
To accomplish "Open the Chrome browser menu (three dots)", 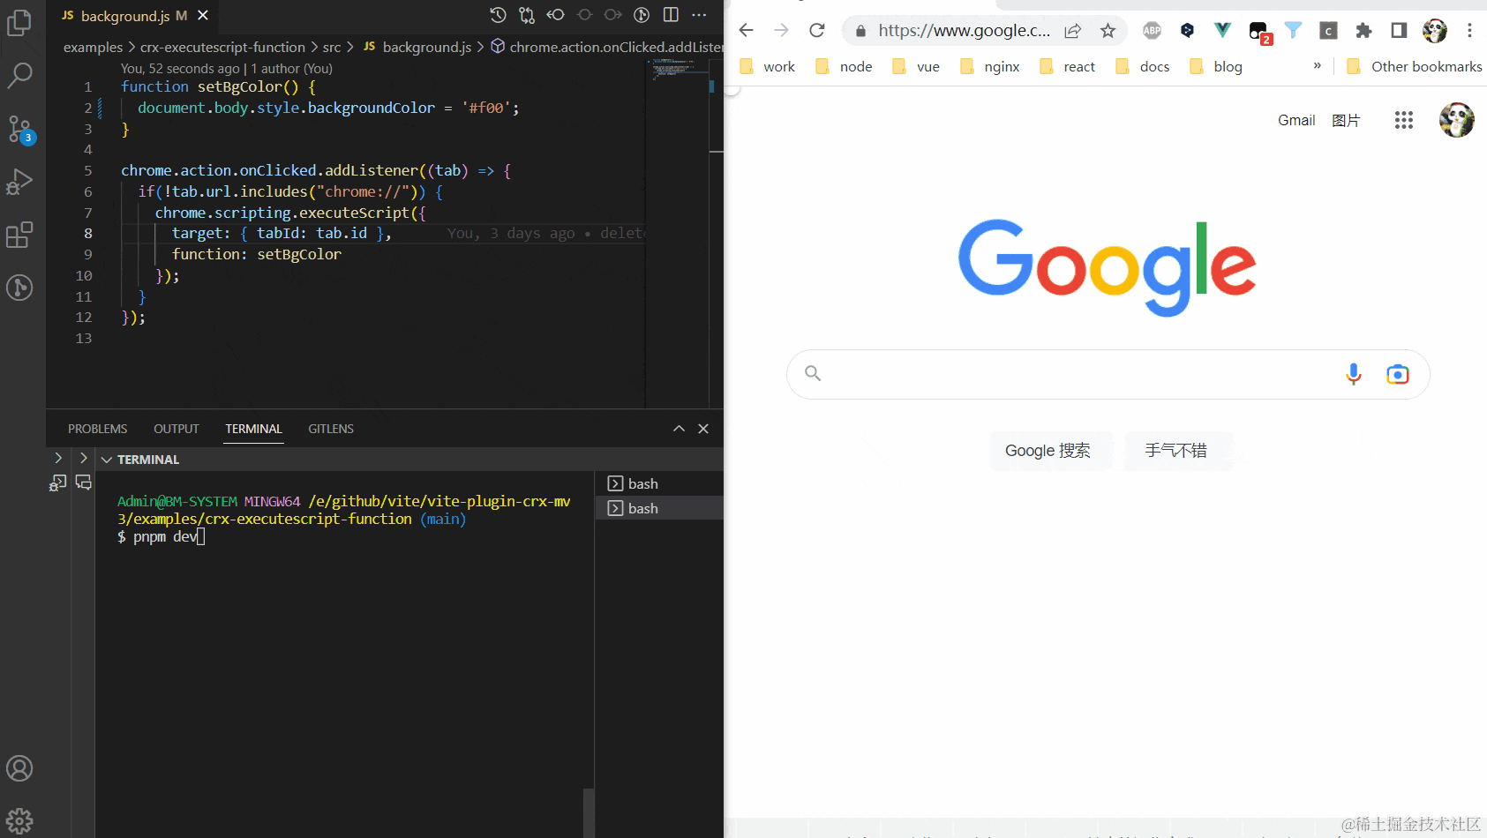I will coord(1469,30).
